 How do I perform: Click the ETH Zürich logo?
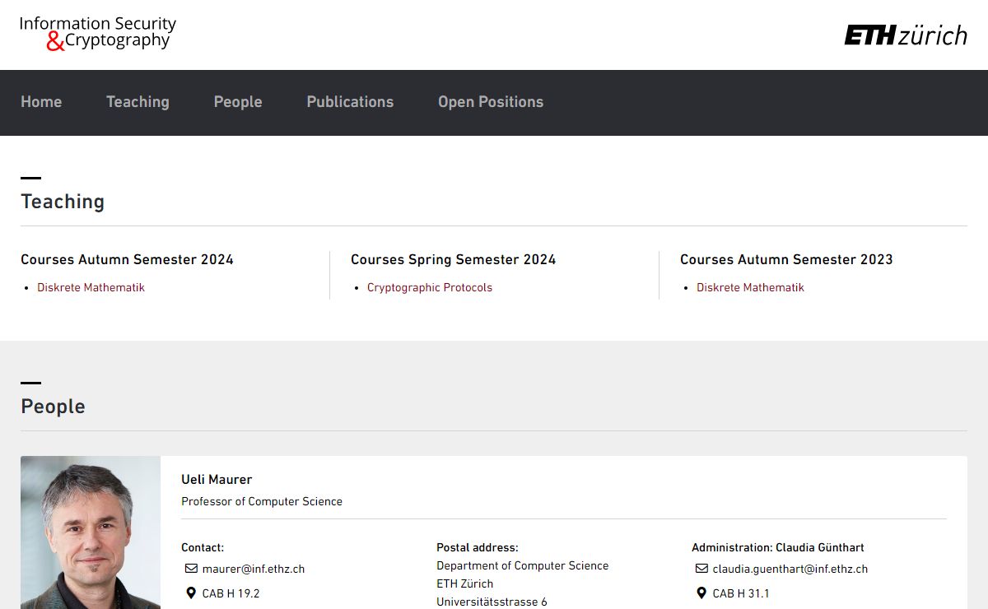[x=905, y=35]
